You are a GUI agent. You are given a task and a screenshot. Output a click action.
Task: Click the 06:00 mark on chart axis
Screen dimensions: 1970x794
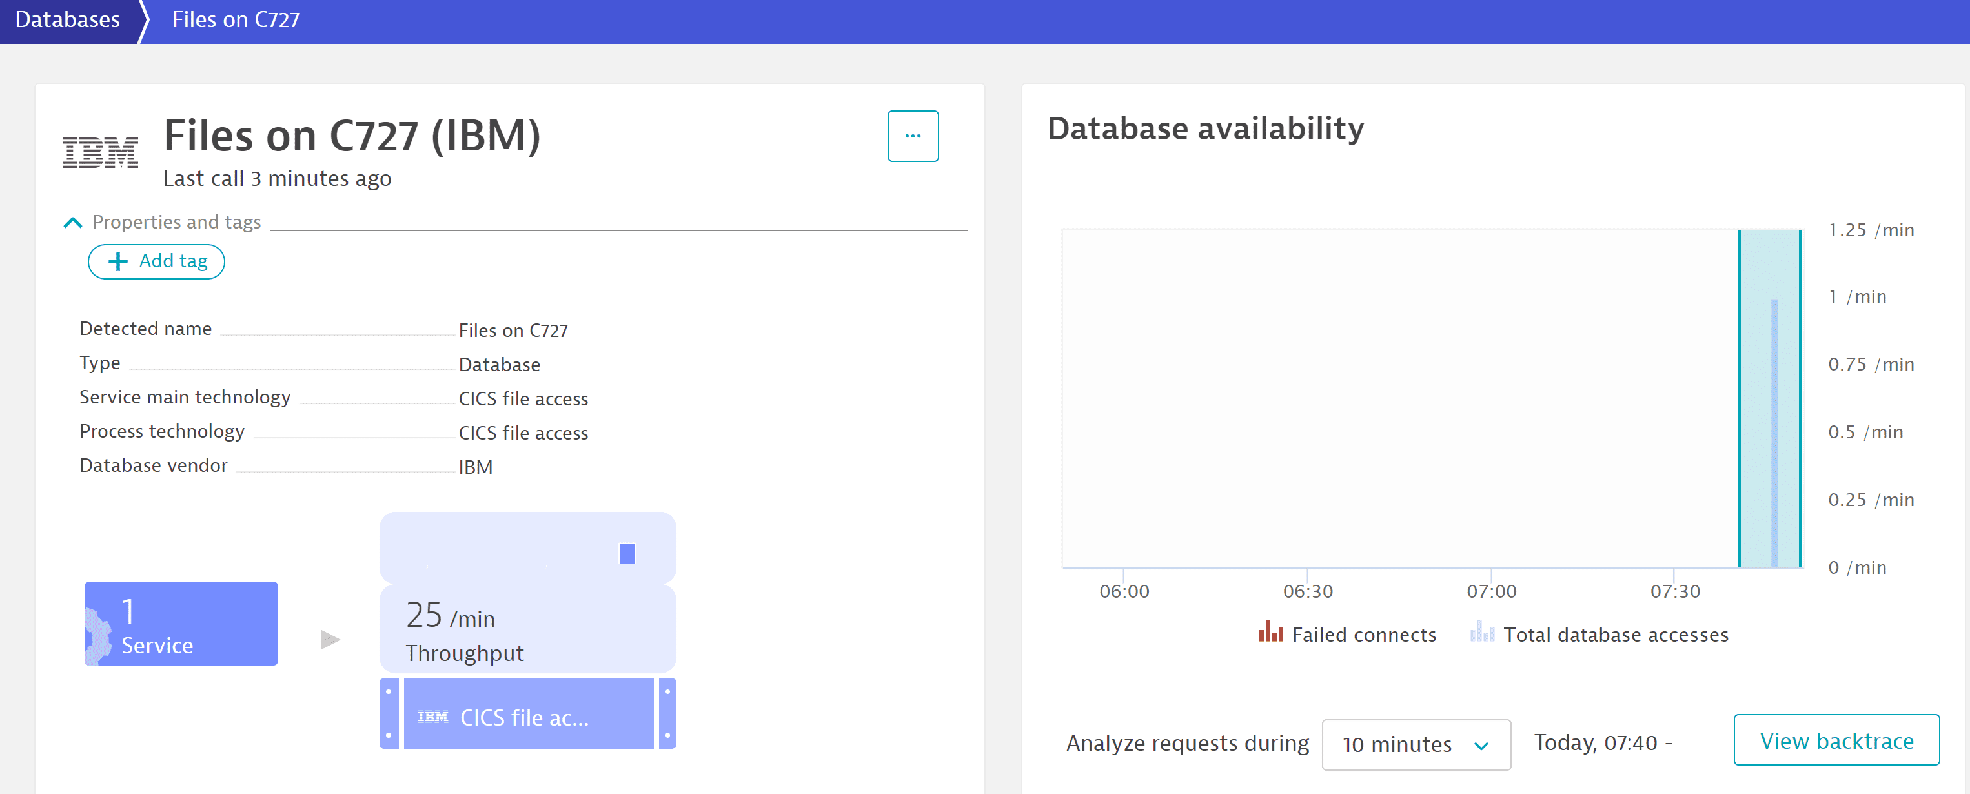click(x=1124, y=591)
